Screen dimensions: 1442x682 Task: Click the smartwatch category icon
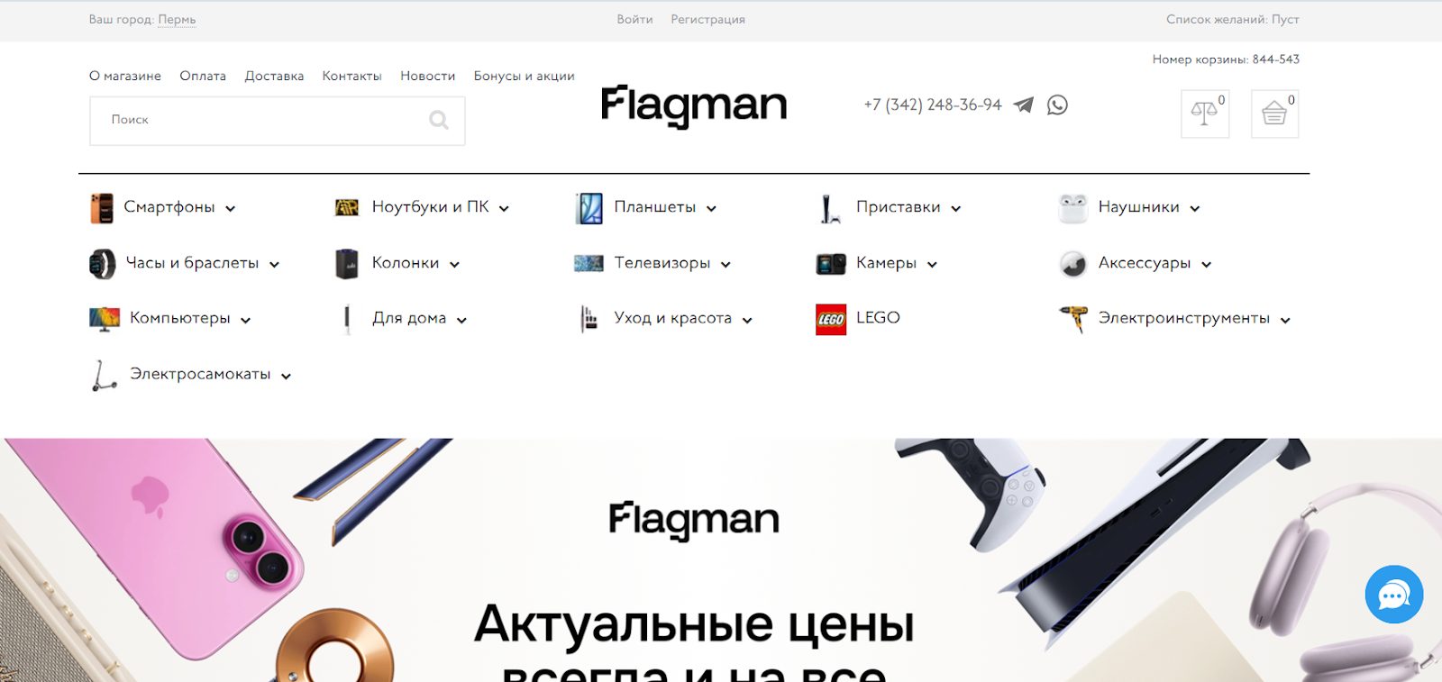point(103,263)
